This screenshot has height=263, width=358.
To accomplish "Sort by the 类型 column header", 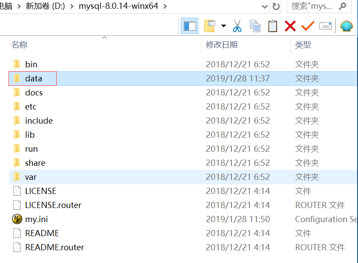I will [x=303, y=44].
